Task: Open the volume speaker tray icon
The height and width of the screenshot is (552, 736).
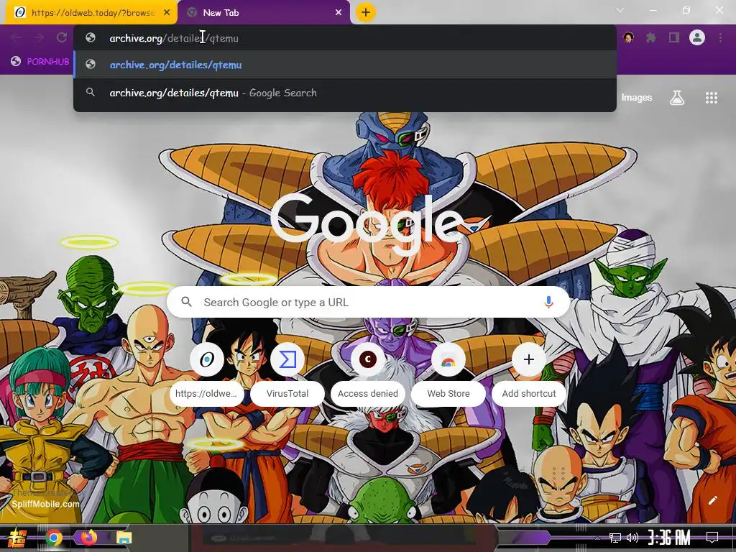Action: click(632, 538)
